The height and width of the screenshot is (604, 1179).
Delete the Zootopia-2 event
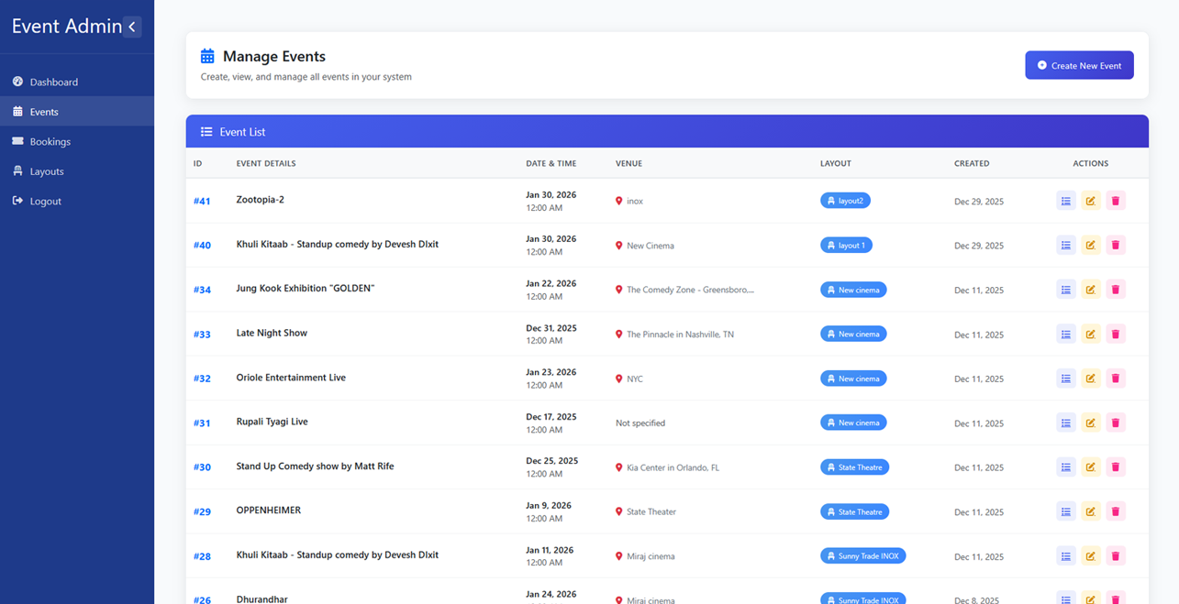[x=1115, y=201]
